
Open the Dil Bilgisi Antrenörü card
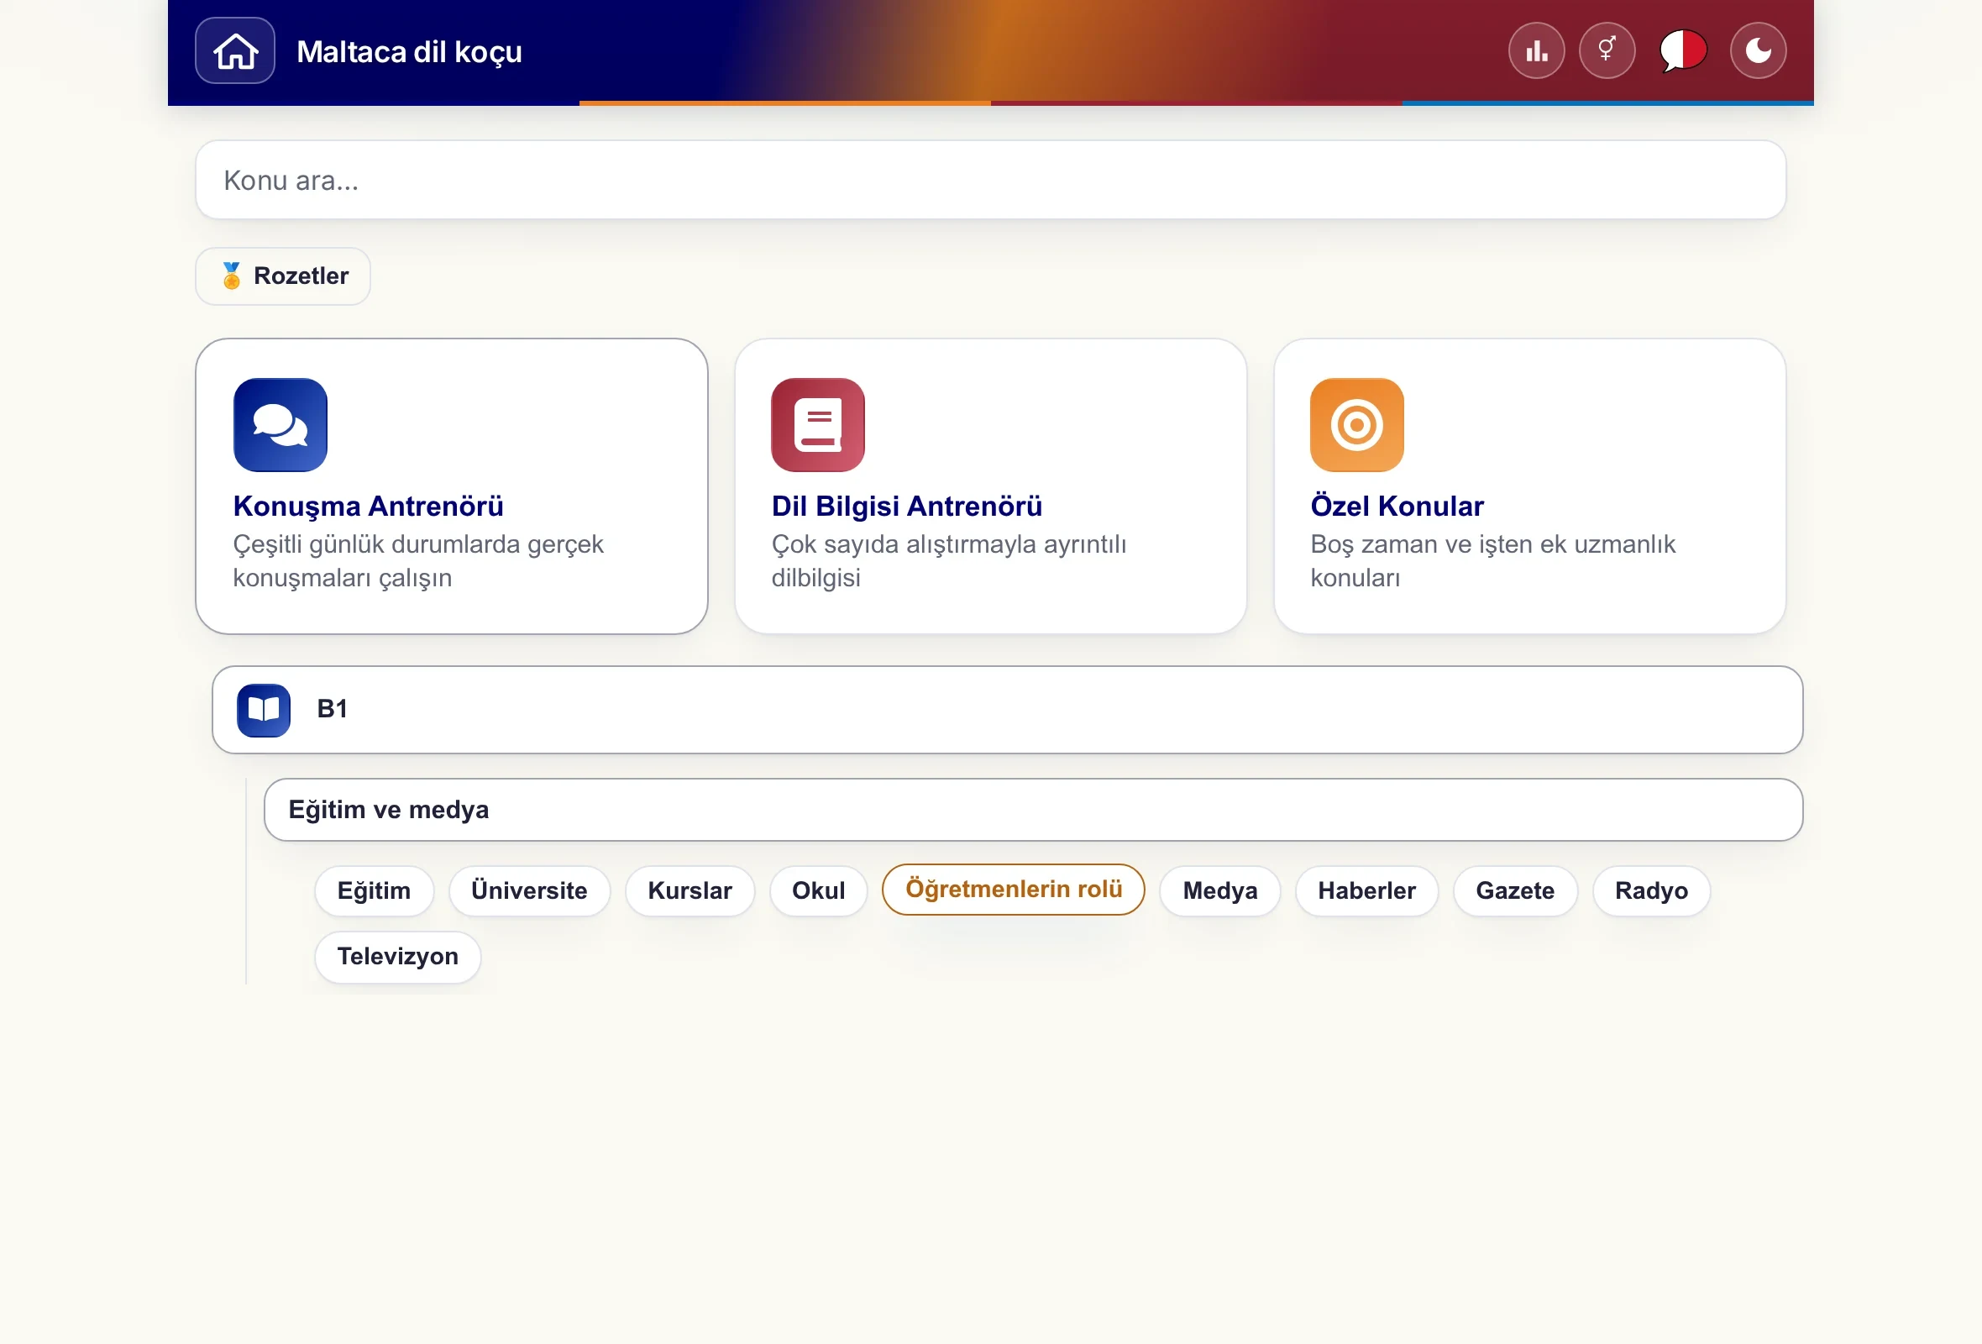(x=990, y=486)
